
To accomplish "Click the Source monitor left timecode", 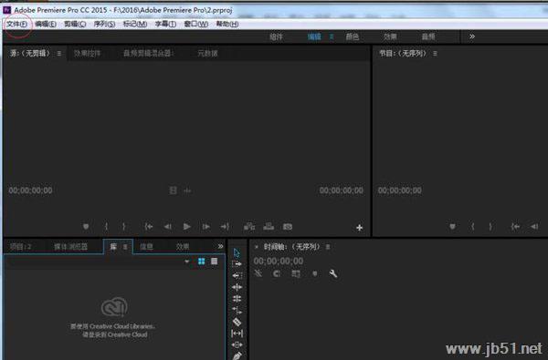I will coord(30,190).
